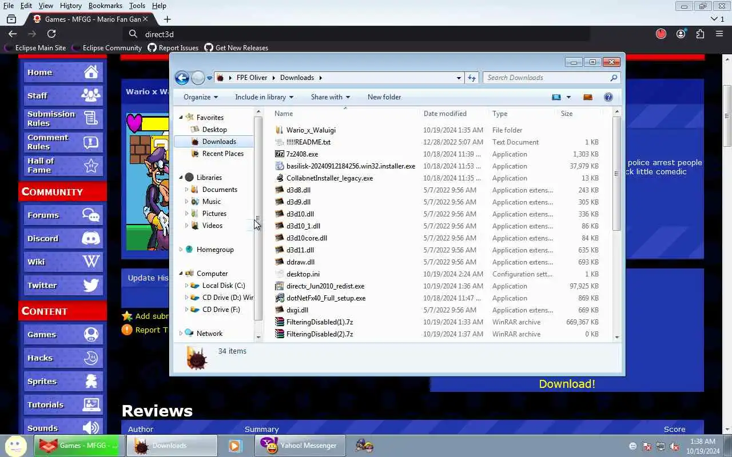Close the MFGG browser tab
Image resolution: width=732 pixels, height=457 pixels.
pyautogui.click(x=145, y=19)
